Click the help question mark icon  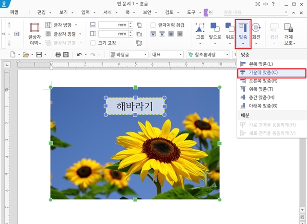pyautogui.click(x=273, y=4)
